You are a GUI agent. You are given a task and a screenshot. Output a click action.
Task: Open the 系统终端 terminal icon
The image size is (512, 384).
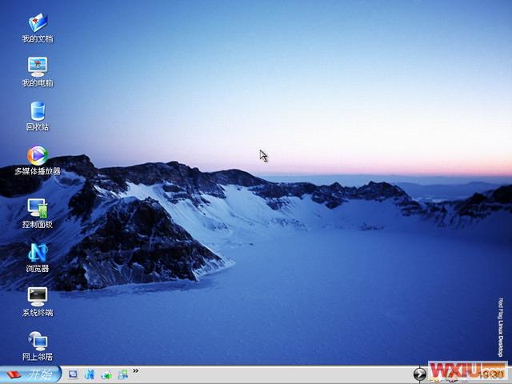pyautogui.click(x=37, y=296)
